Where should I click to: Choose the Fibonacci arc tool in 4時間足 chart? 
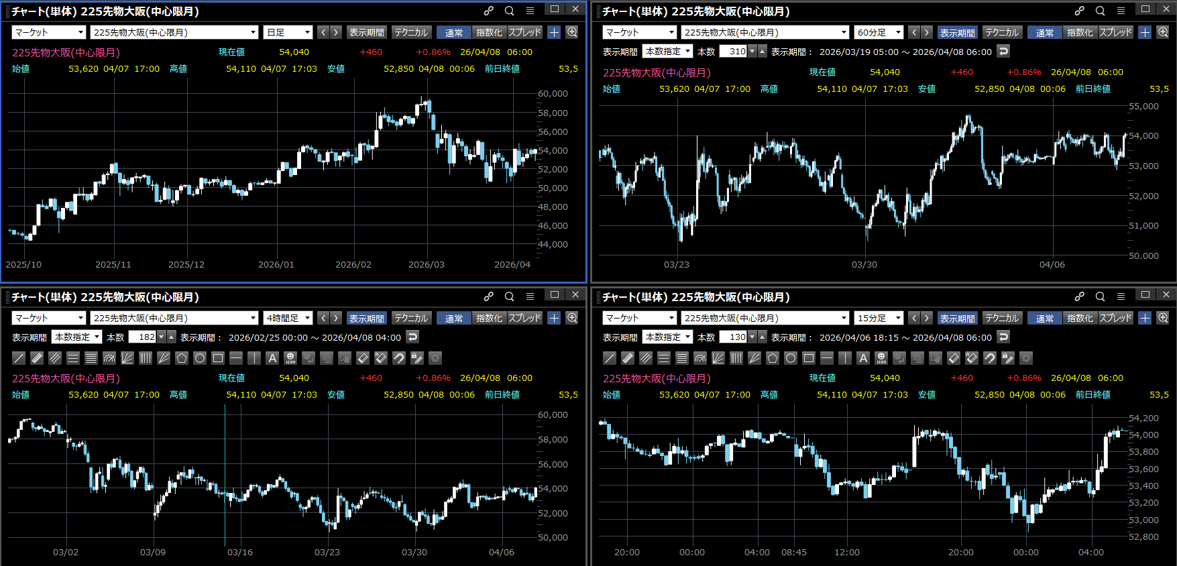(109, 358)
